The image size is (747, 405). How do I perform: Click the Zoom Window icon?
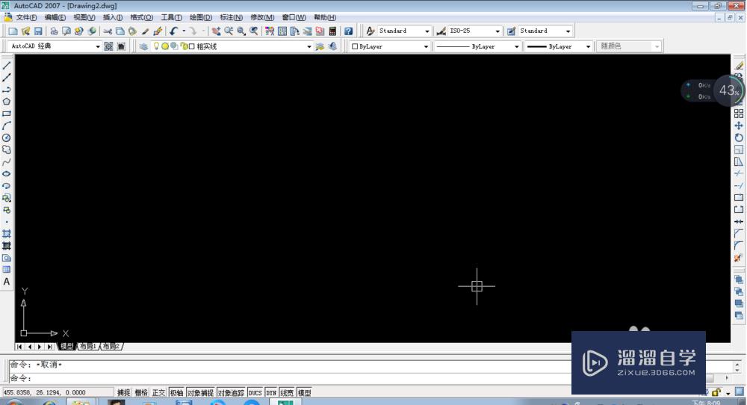tap(241, 31)
